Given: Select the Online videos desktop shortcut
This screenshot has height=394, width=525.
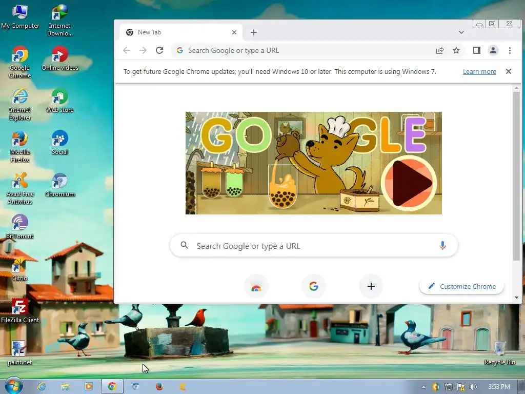Looking at the screenshot, I should 60,58.
